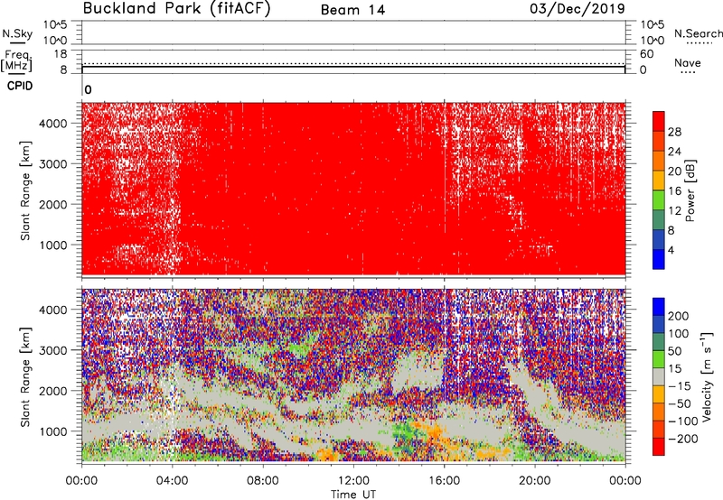Click the 'N.Sky' legend label
The image size is (723, 500).
coord(17,33)
